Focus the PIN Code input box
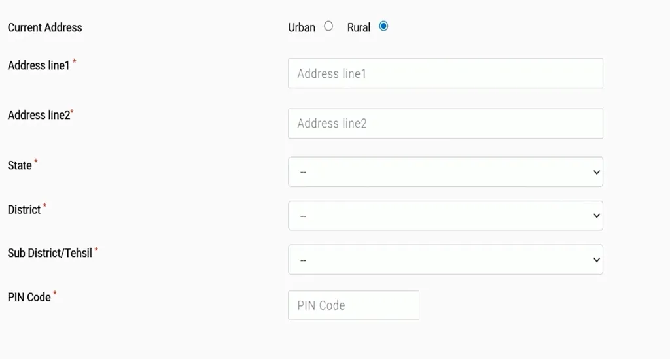Screen dimensions: 670x359 pyautogui.click(x=354, y=305)
